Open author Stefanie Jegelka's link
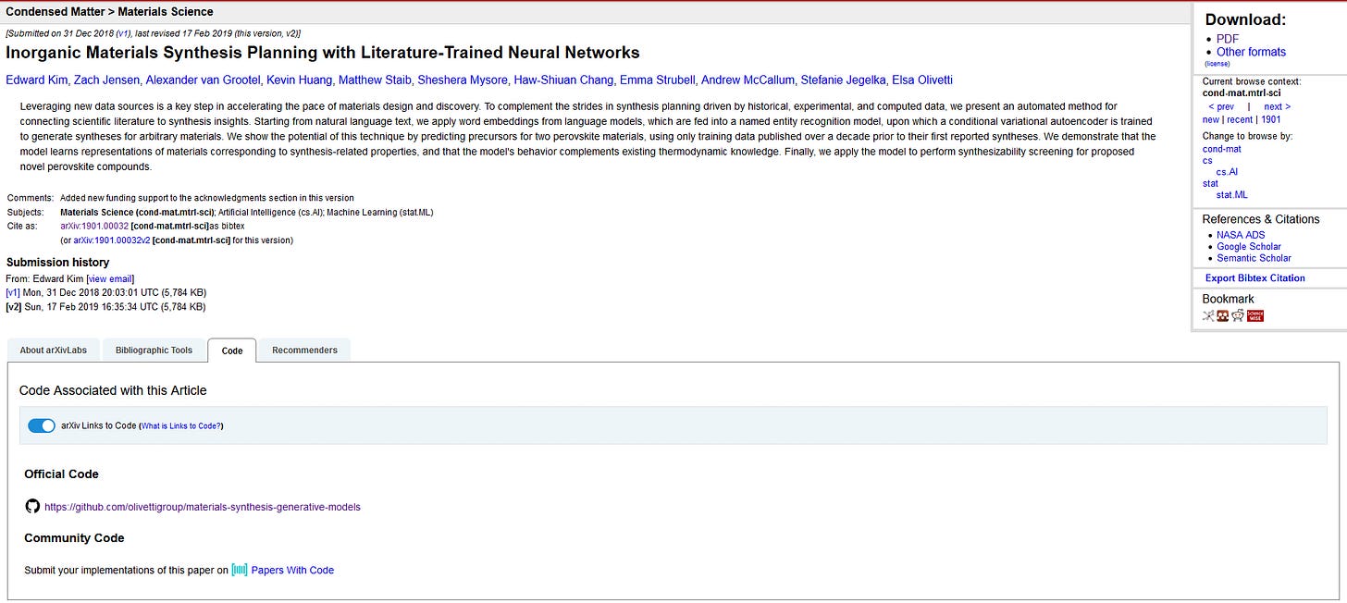The height and width of the screenshot is (603, 1347). pos(842,80)
